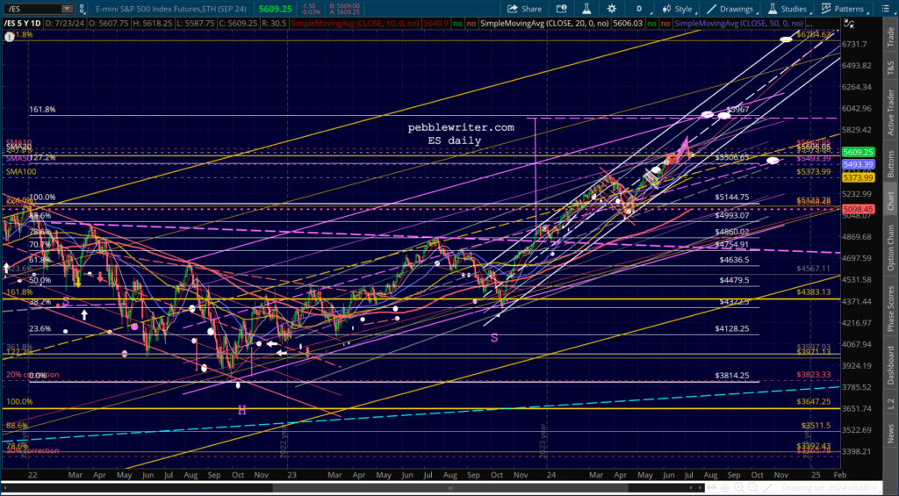
Task: Click the collapse chart arrows icon below toolbar
Action: coord(849,24)
